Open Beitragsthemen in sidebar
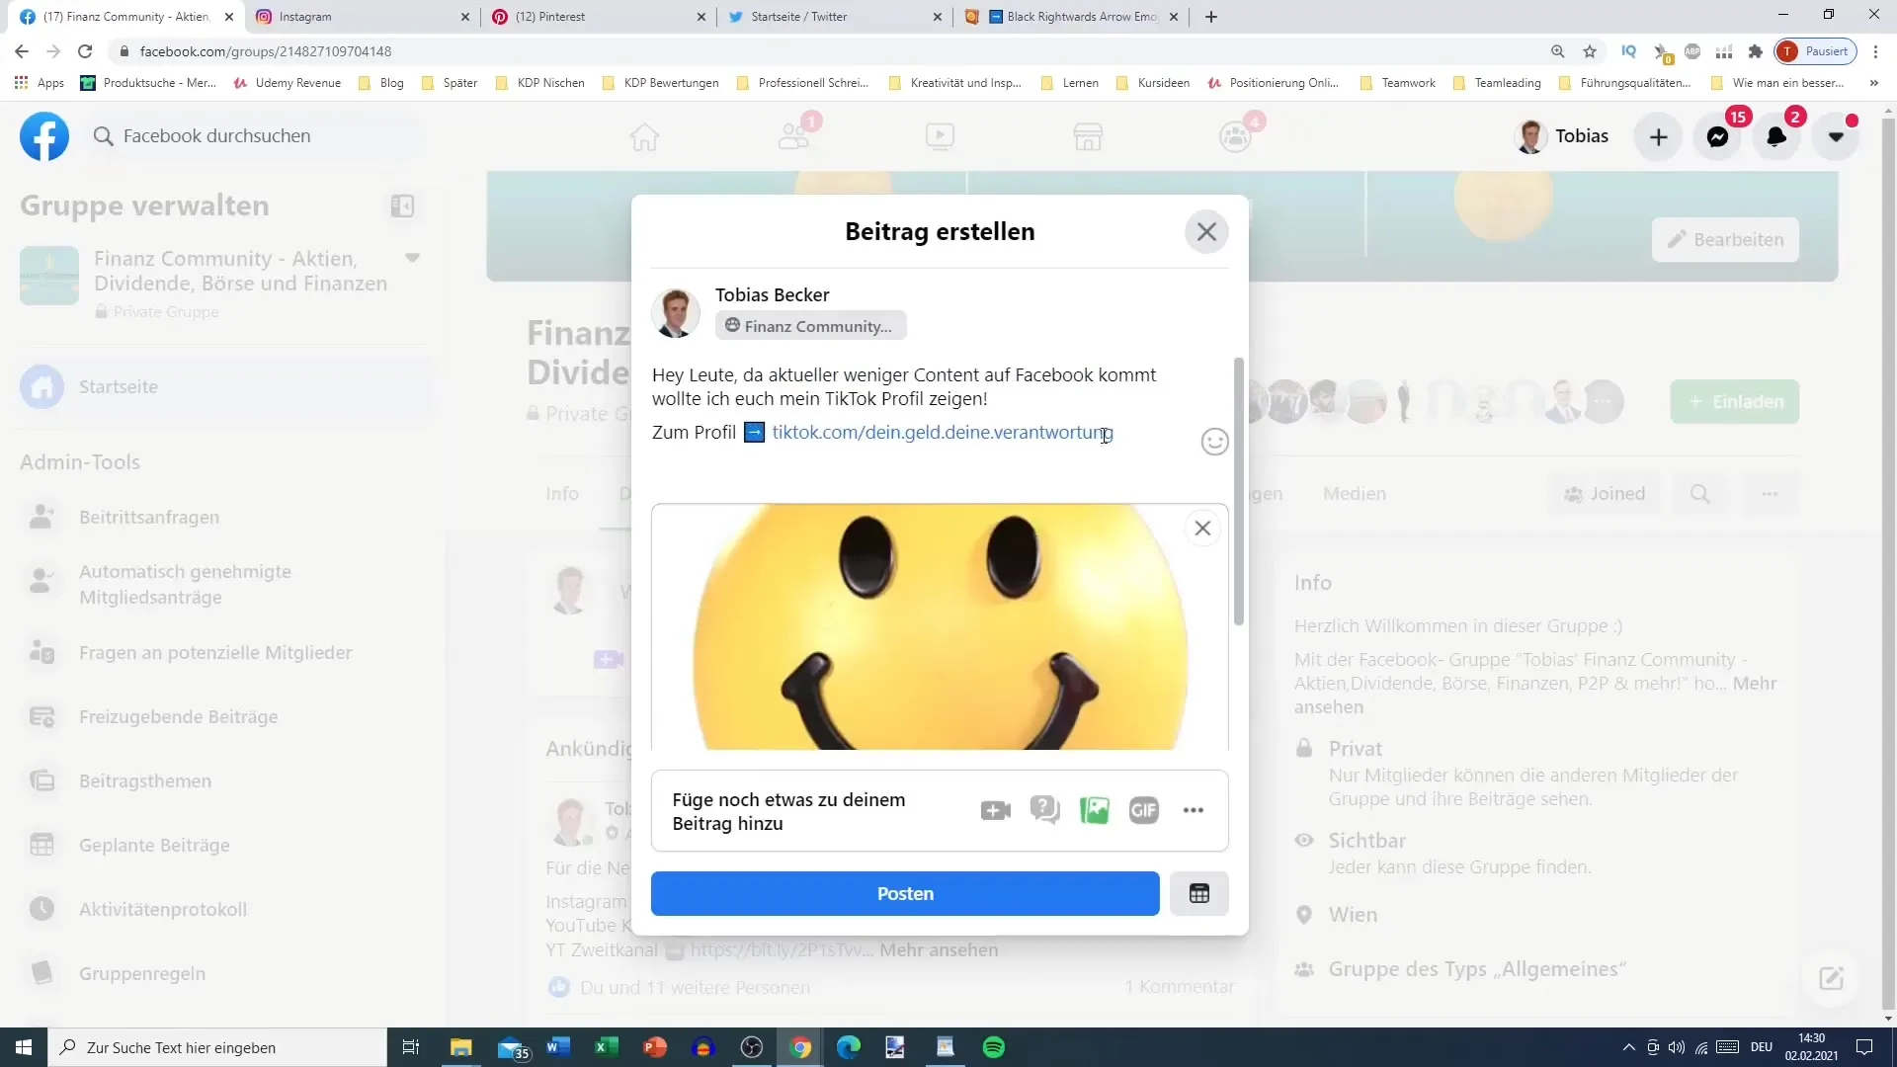The width and height of the screenshot is (1897, 1067). click(x=224, y=780)
